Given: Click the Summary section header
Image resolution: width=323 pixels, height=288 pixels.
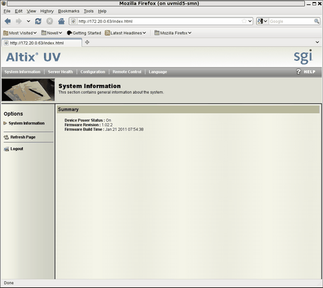Looking at the screenshot, I should (188, 109).
